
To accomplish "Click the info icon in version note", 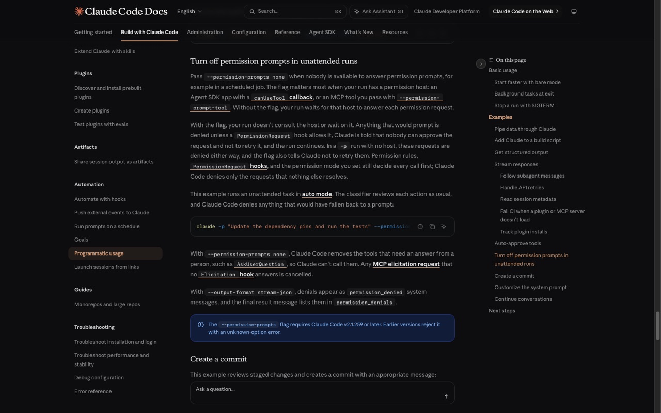I will tap(201, 325).
